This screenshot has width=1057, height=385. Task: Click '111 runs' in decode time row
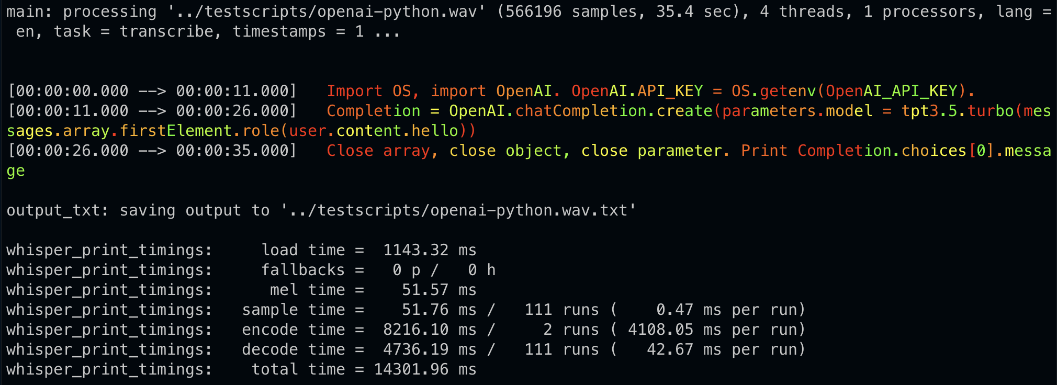pos(562,349)
